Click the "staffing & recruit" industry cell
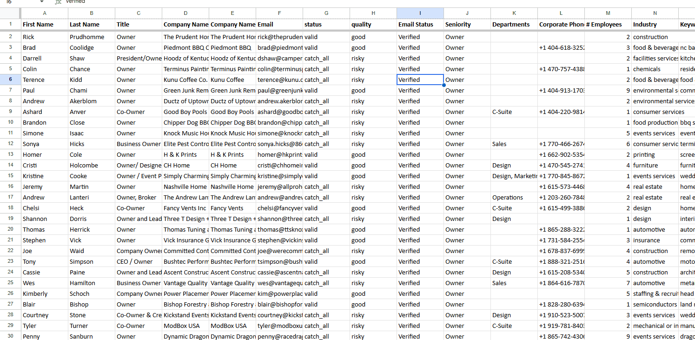695x340 pixels. (x=655, y=293)
